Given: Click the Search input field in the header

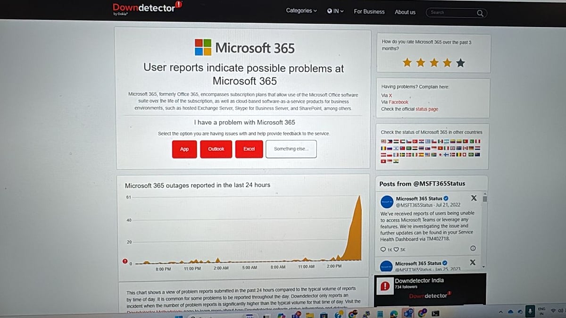Looking at the screenshot, I should (450, 13).
